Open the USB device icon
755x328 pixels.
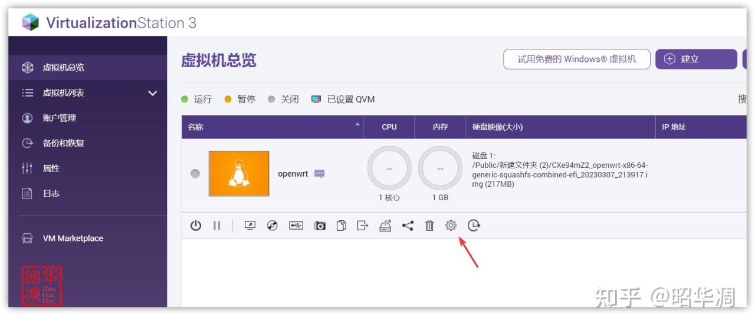pyautogui.click(x=296, y=225)
